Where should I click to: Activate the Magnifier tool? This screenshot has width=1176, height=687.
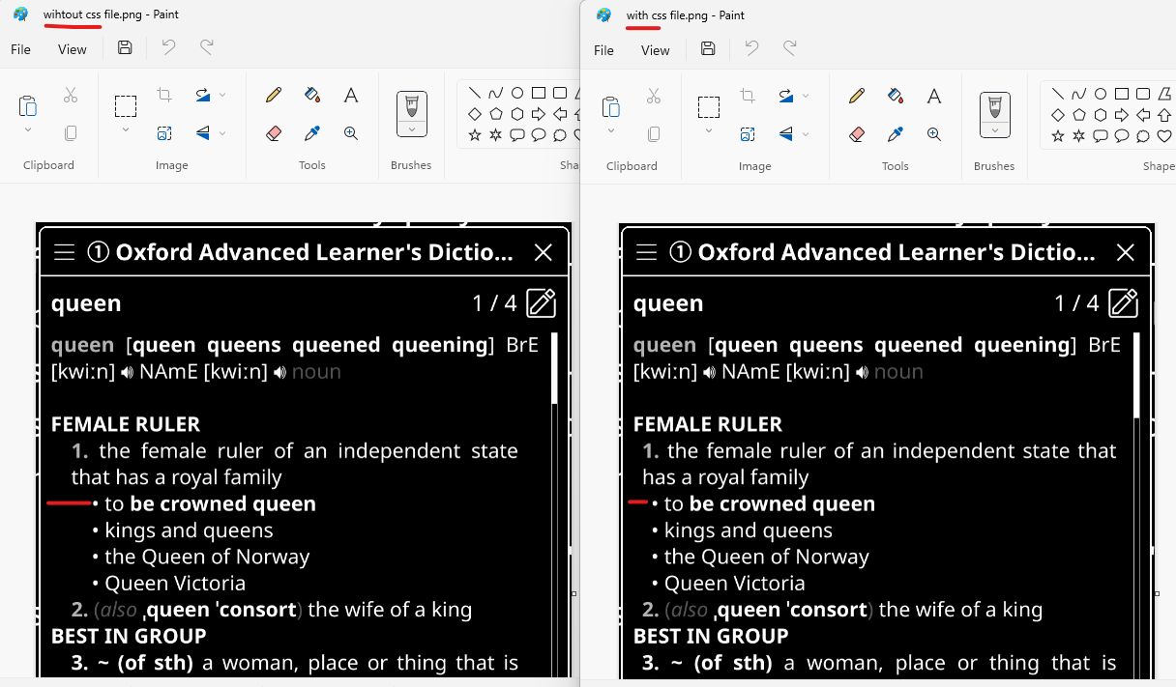tap(351, 133)
